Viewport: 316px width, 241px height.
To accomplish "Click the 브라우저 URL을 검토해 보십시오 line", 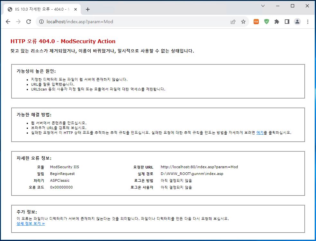I will pyautogui.click(x=59, y=128).
